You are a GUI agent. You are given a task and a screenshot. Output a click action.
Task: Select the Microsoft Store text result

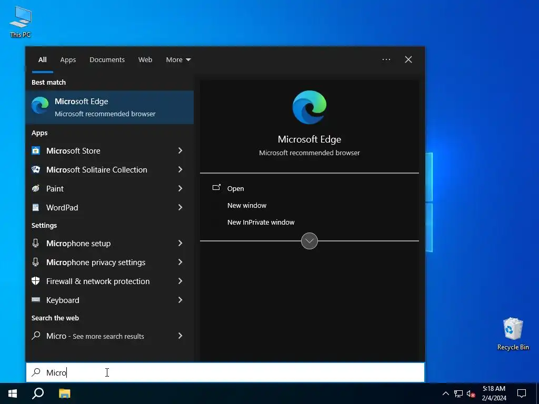click(73, 151)
